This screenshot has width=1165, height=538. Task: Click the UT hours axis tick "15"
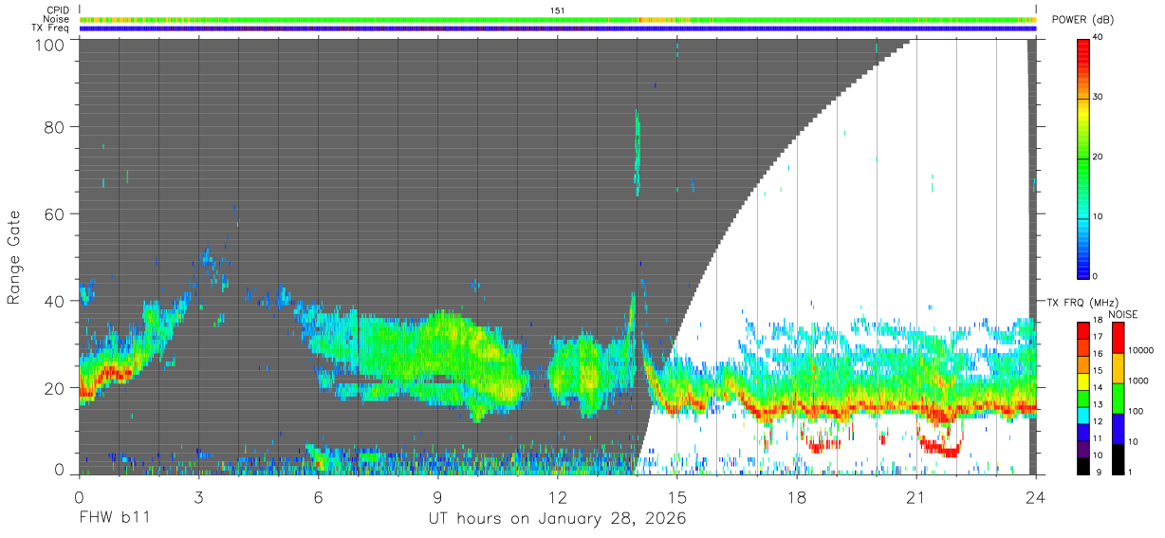[x=677, y=497]
